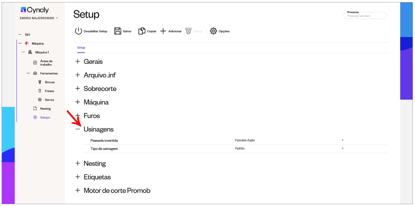Click the Salvar floppy disk icon

point(118,31)
